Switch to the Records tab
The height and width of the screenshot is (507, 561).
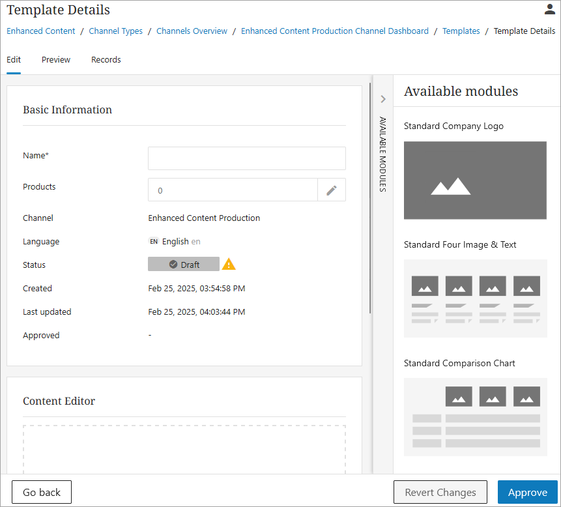[x=106, y=60]
